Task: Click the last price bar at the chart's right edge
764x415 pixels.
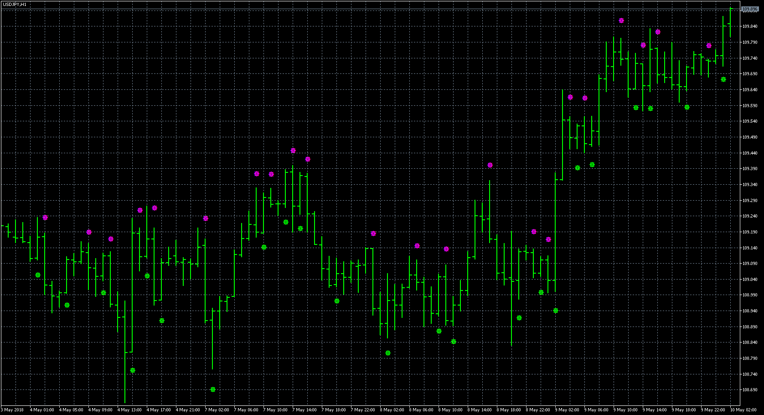Action: 730,23
